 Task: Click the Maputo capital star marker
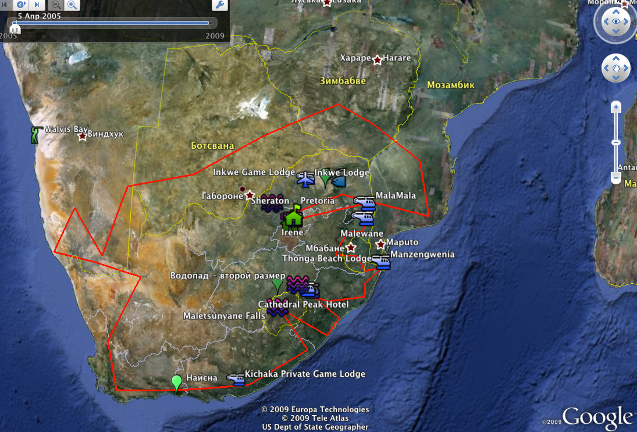(380, 244)
